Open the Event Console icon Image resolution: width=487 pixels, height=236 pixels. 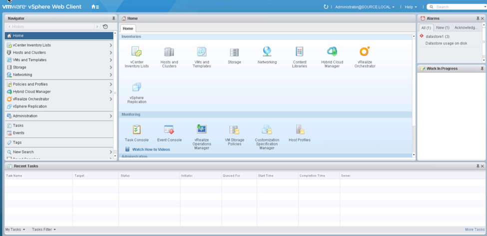169,129
